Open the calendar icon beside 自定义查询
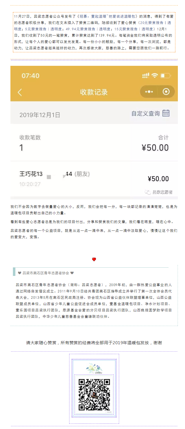Viewport: 185px width, 429px height. click(166, 113)
